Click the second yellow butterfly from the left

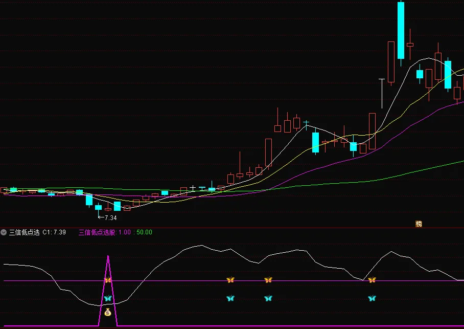(x=230, y=279)
